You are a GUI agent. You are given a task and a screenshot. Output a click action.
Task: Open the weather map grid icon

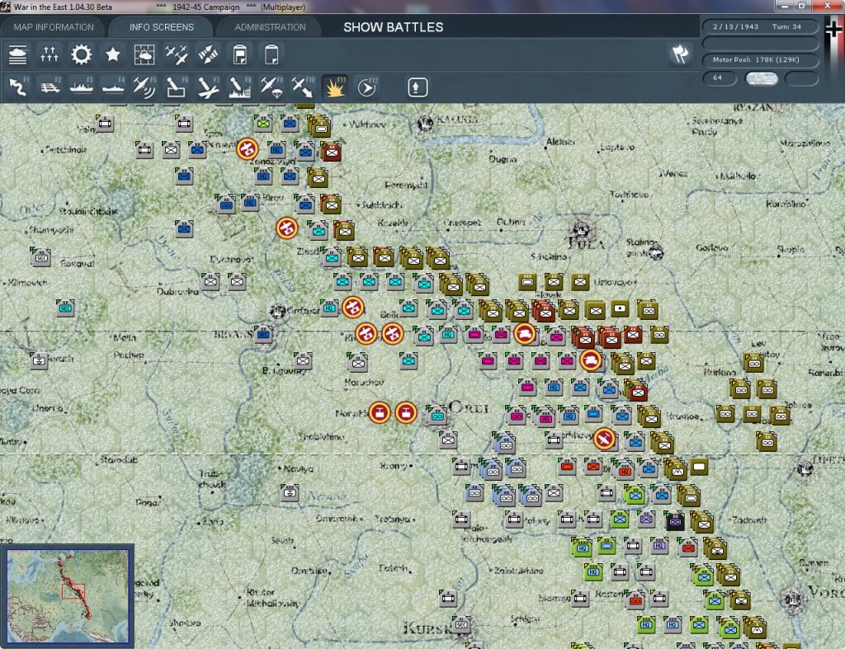tap(144, 55)
